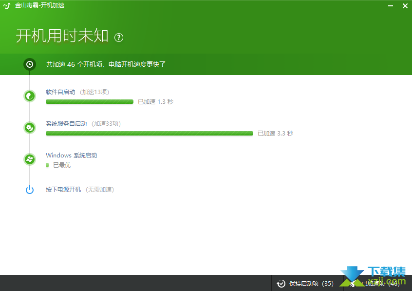Minimize the 金山毒霸 window
The width and height of the screenshot is (412, 291).
click(x=391, y=5)
